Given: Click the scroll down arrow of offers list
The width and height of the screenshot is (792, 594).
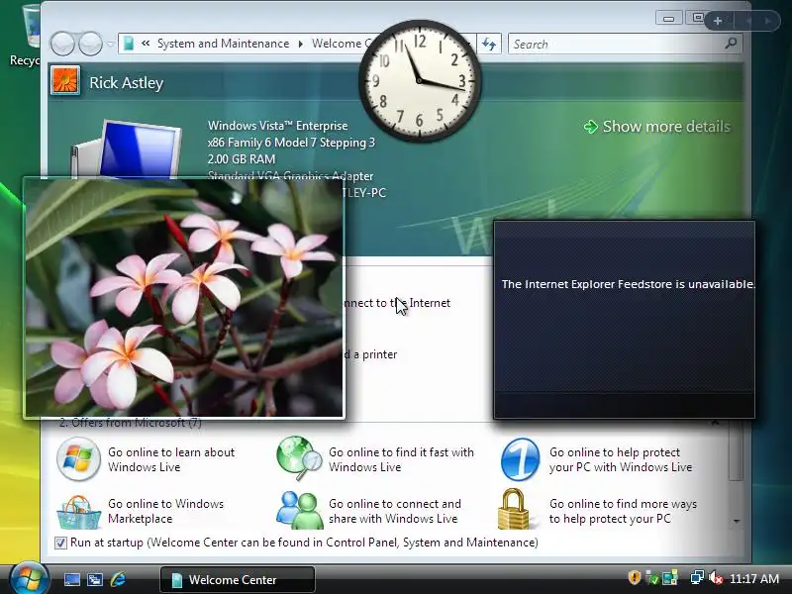Looking at the screenshot, I should coord(737,521).
